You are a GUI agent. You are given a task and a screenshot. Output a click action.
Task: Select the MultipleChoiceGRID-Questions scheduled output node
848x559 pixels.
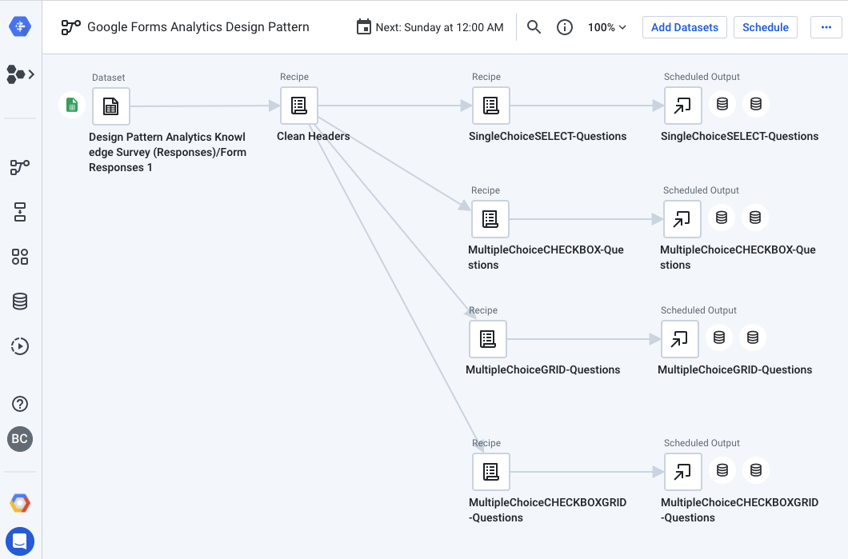(680, 339)
